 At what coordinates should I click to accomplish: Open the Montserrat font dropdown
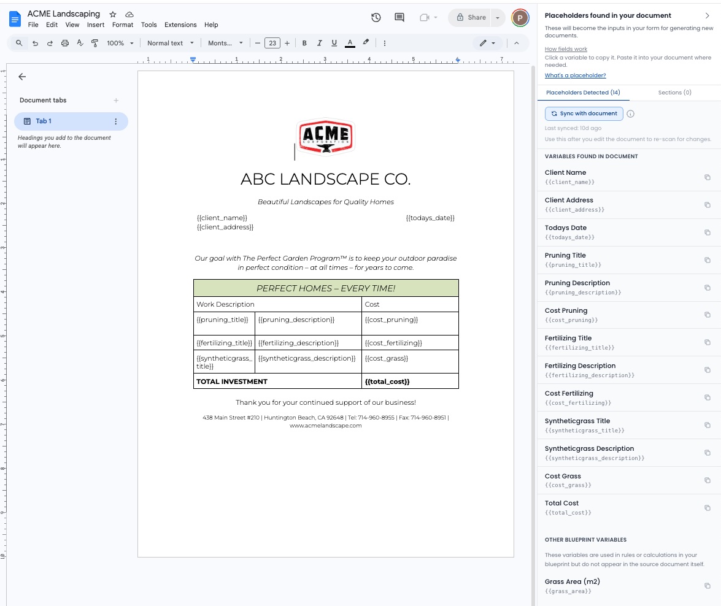[x=225, y=43]
